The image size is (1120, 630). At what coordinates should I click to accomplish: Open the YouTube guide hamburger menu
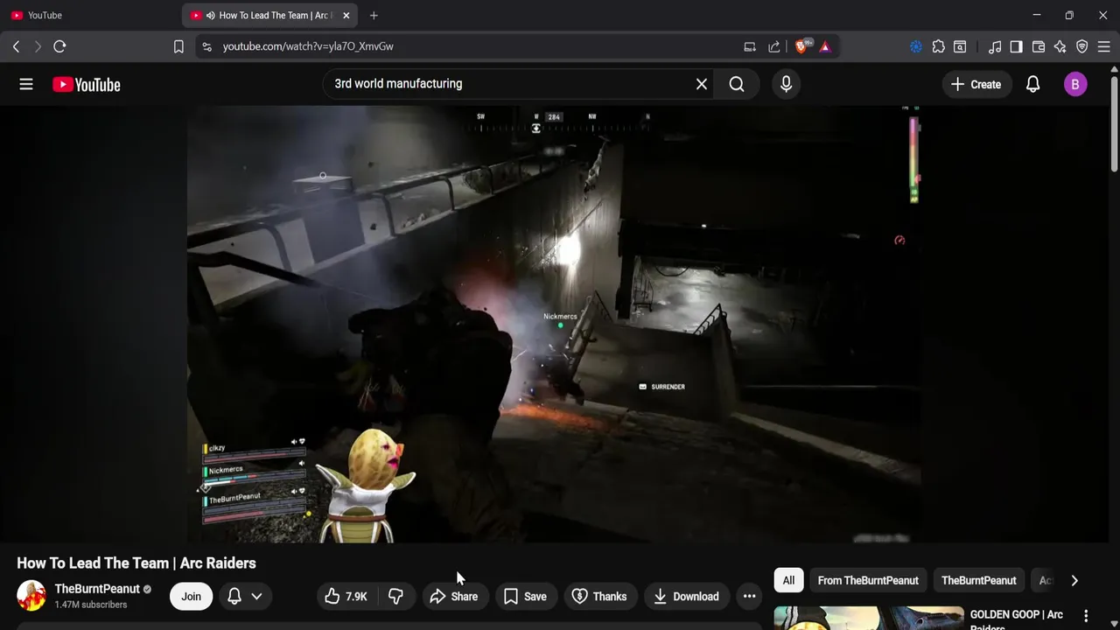[26, 84]
